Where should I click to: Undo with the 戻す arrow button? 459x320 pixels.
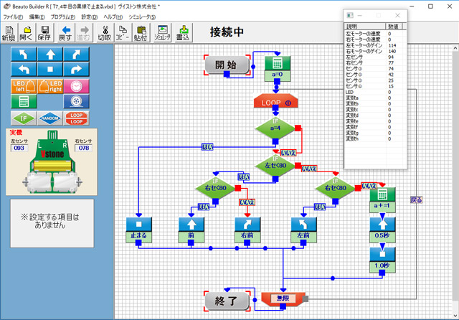pyautogui.click(x=65, y=33)
